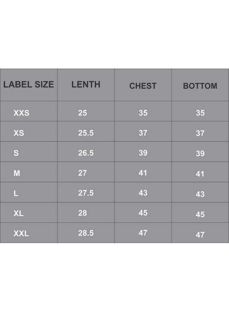
Task: Click length value 28 in the XL row
Action: (83, 213)
